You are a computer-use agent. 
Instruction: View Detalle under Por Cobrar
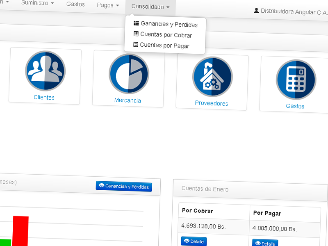click(194, 241)
